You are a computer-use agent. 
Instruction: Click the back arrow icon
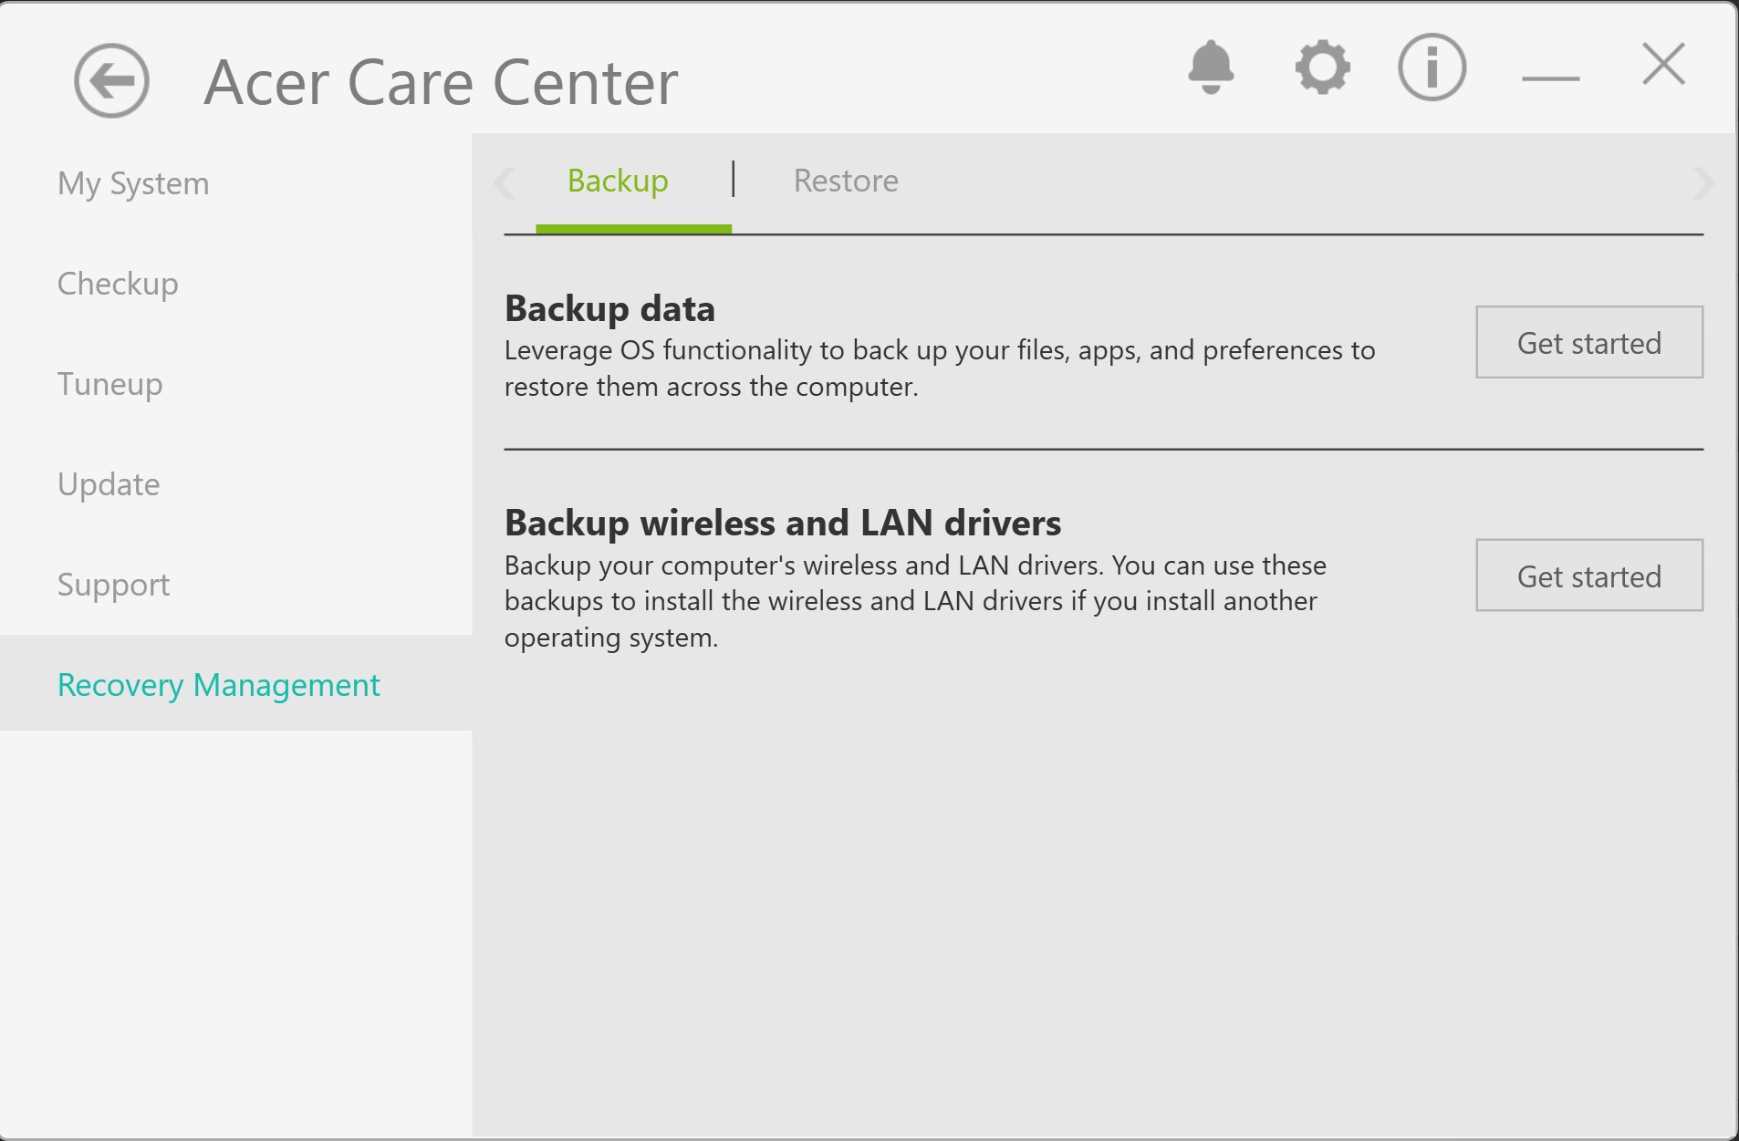[111, 81]
